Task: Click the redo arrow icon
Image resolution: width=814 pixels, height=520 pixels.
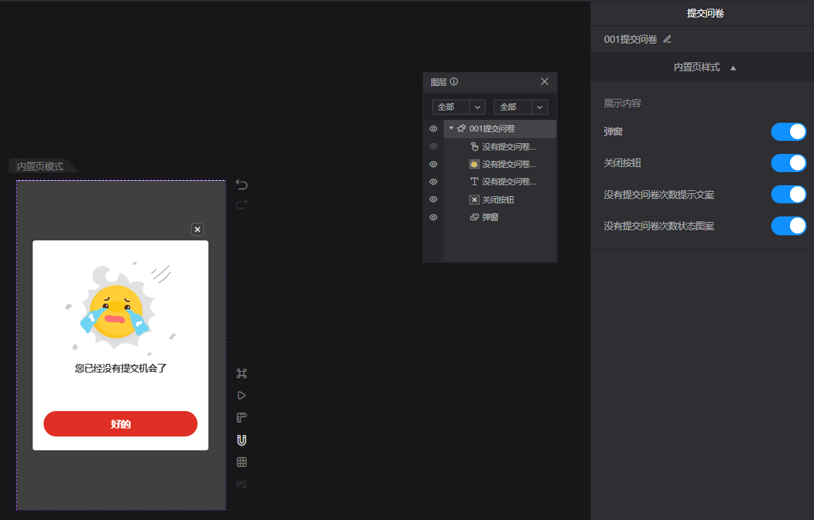Action: coord(241,205)
